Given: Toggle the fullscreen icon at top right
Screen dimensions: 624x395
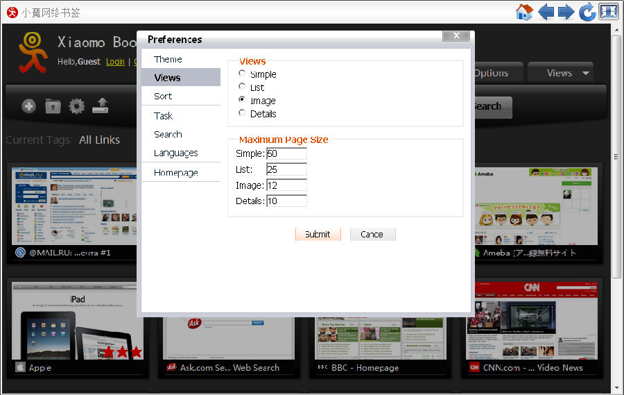Looking at the screenshot, I should pos(608,12).
